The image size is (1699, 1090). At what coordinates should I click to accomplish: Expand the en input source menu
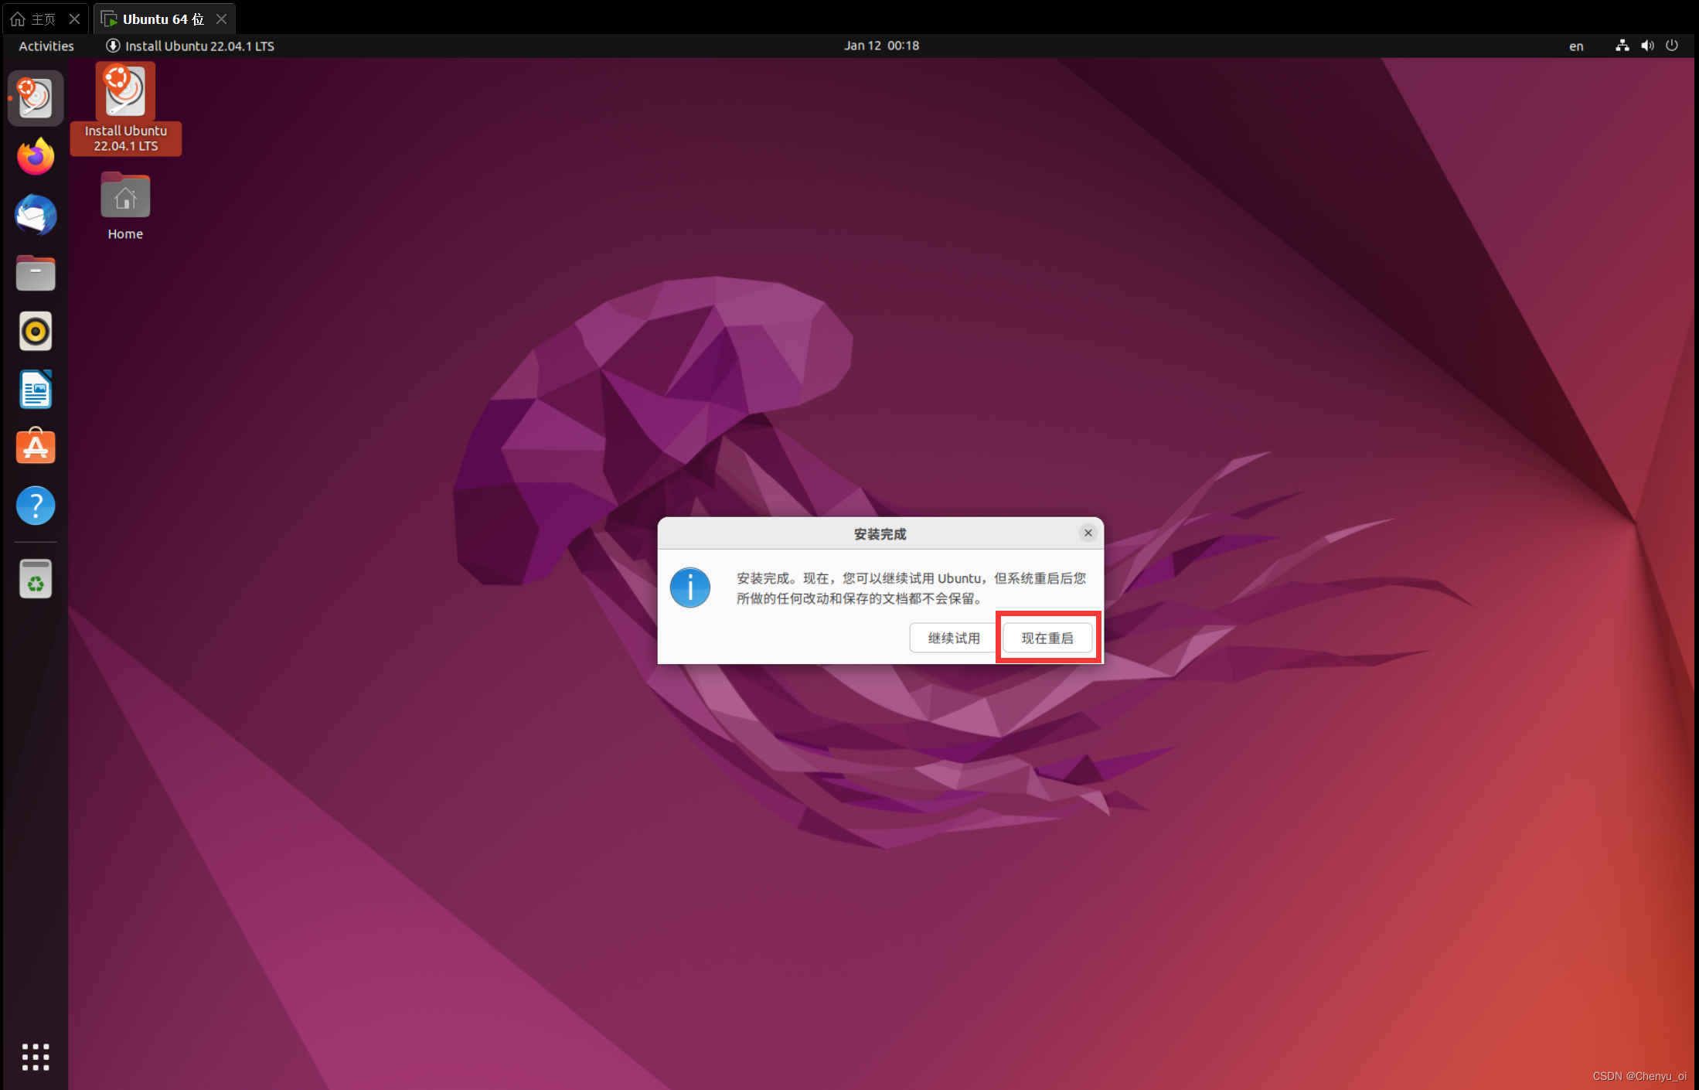(x=1576, y=46)
